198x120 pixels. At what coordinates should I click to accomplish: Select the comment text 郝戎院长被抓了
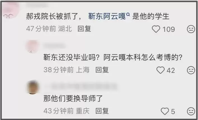point(53,16)
